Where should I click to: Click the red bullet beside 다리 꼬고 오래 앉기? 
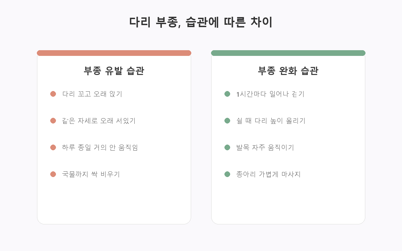[53, 94]
